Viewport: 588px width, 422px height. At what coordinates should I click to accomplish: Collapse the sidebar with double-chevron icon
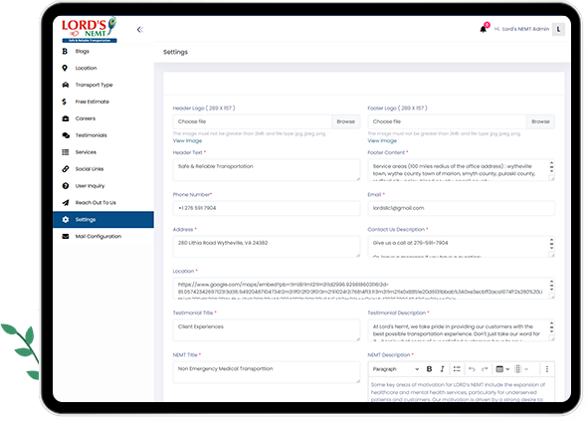(x=140, y=30)
